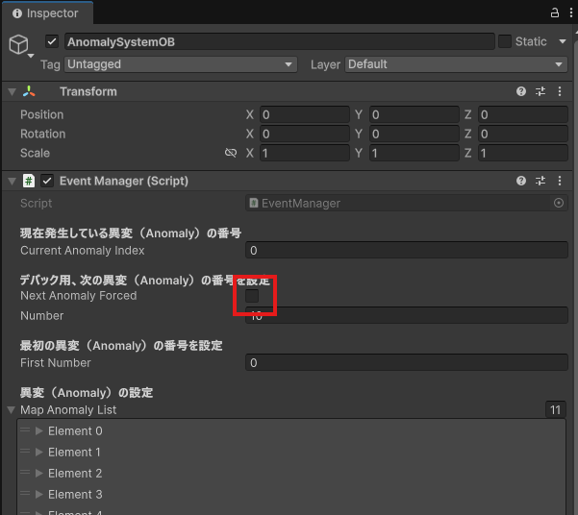Image resolution: width=578 pixels, height=515 pixels.
Task: Click the Inspector lock icon
Action: coord(554,13)
